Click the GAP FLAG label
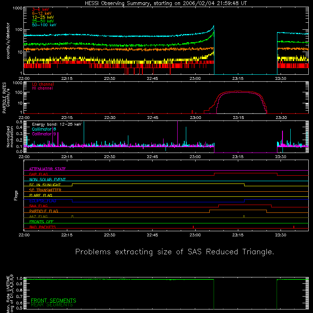Viewport: 313px width, 313px height. pyautogui.click(x=38, y=174)
